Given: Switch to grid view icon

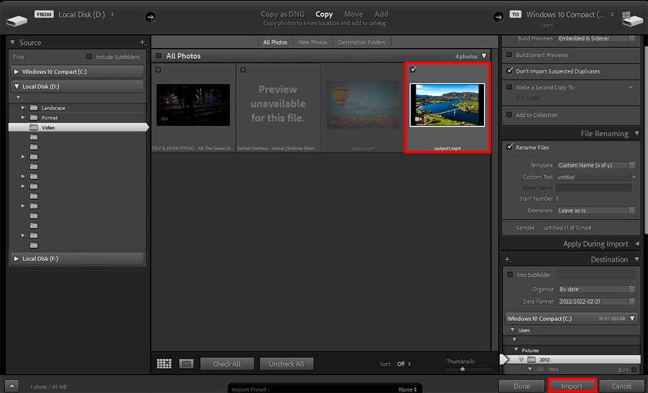Looking at the screenshot, I should (164, 364).
